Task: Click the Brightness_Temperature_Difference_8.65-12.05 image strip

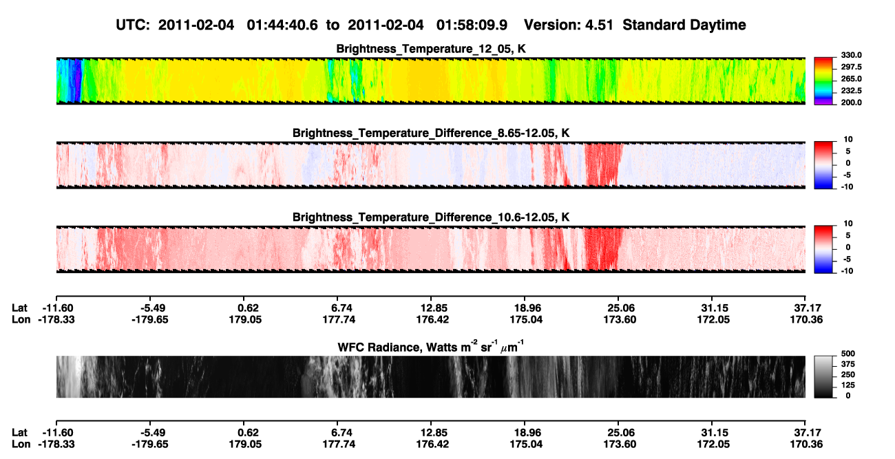Action: click(430, 165)
